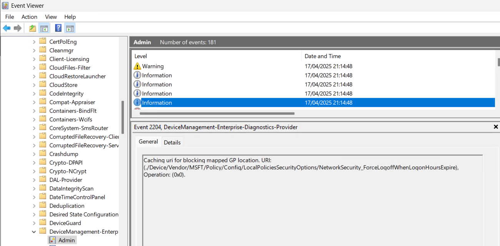Click the event list horizontal scrollbar
Screen dimensions: 500x246
click(x=217, y=114)
